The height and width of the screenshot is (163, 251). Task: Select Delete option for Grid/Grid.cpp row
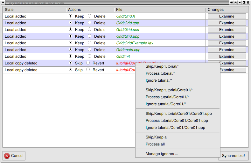(90, 23)
